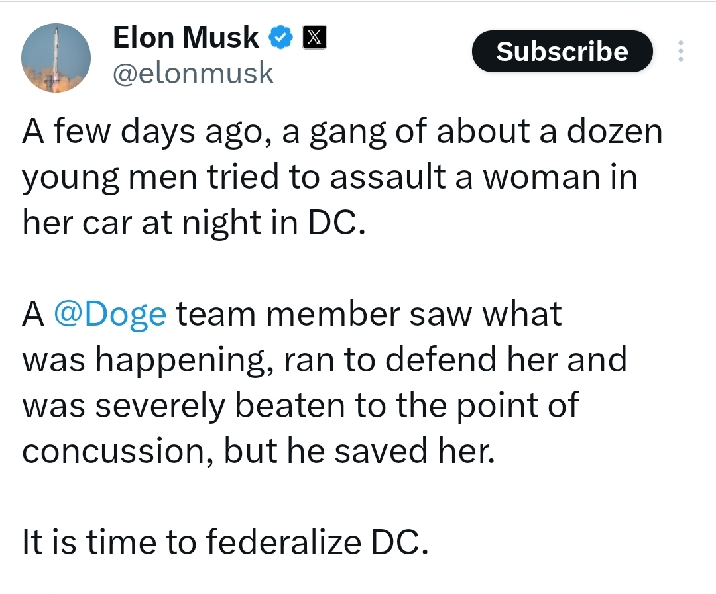
Task: Open the @Doge mention link
Action: pos(110,315)
